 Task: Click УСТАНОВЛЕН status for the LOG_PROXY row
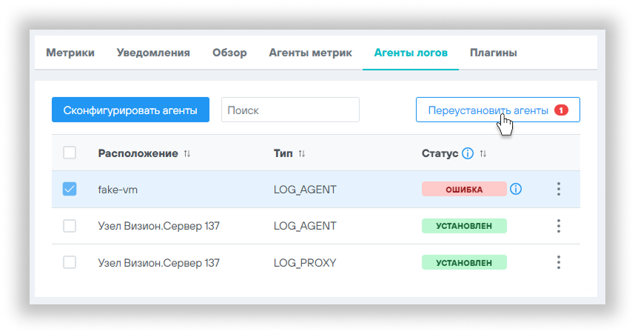[463, 262]
